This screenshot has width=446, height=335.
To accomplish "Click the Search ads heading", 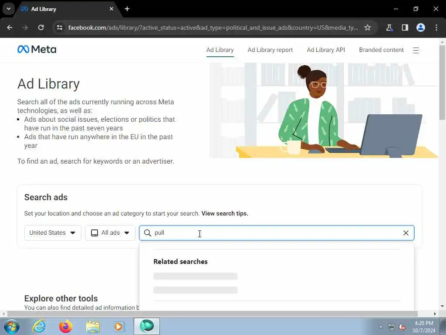I will click(x=46, y=197).
